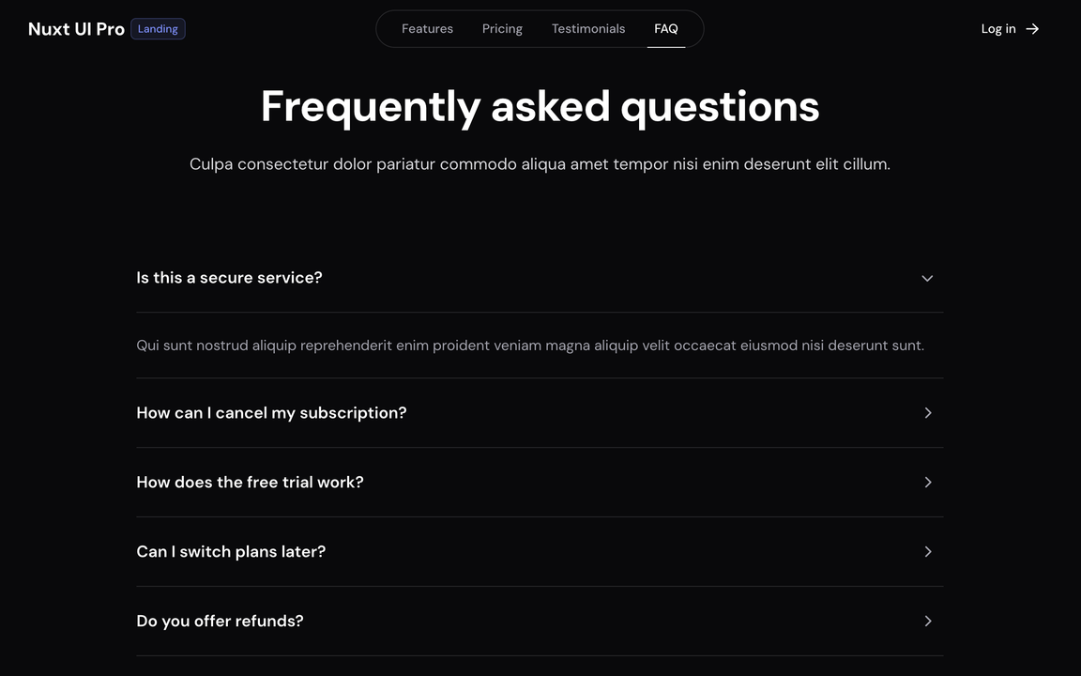The image size is (1081, 676).
Task: Click the 'Frequently asked questions' heading
Action: pos(540,106)
